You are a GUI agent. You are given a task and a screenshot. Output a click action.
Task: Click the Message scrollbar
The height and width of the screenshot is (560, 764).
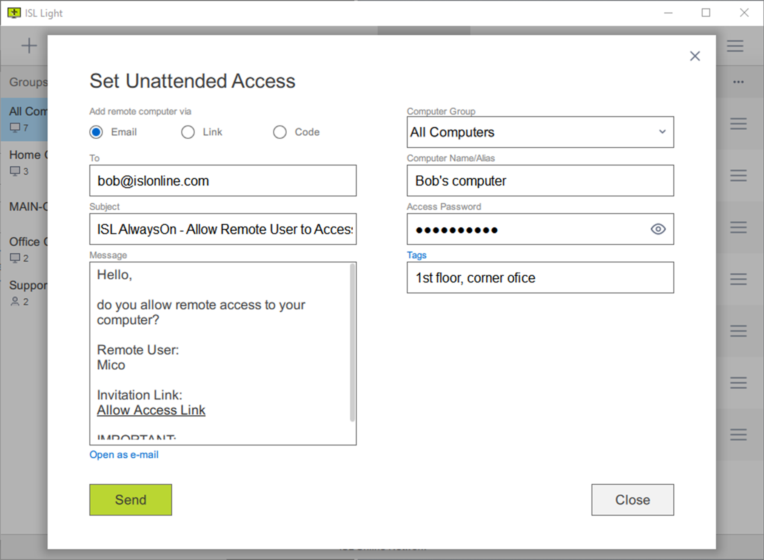click(352, 343)
